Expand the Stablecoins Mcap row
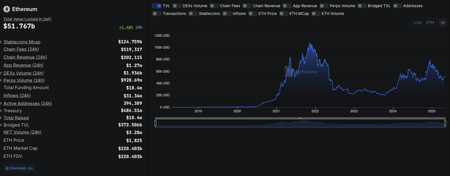Image resolution: width=450 pixels, height=176 pixels. pos(1,42)
